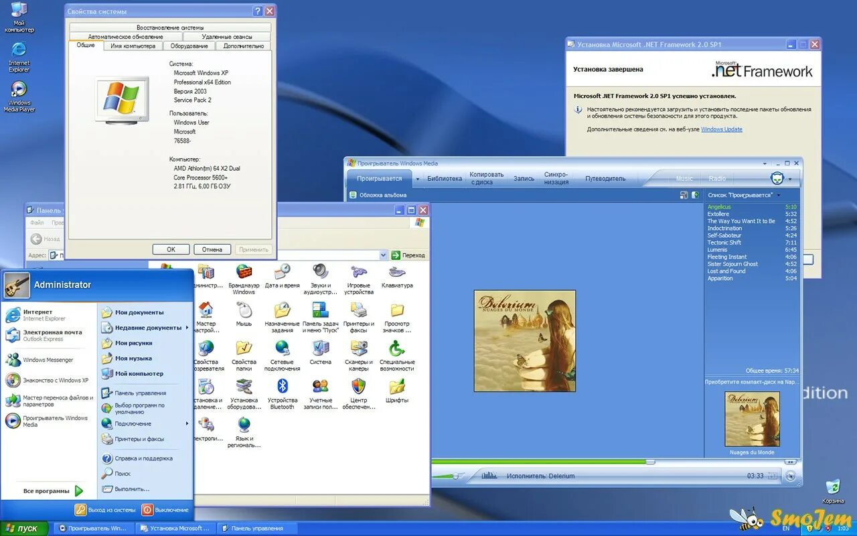857x536 pixels.
Task: Switch to the Библиотека tab in Media Player
Action: pyautogui.click(x=444, y=178)
